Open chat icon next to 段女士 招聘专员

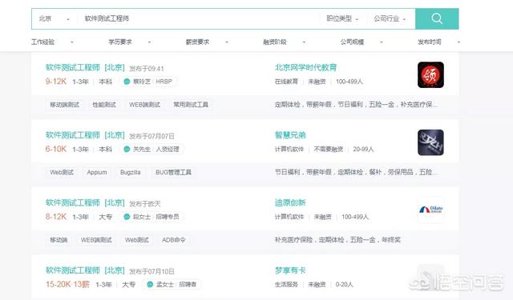coord(127,217)
